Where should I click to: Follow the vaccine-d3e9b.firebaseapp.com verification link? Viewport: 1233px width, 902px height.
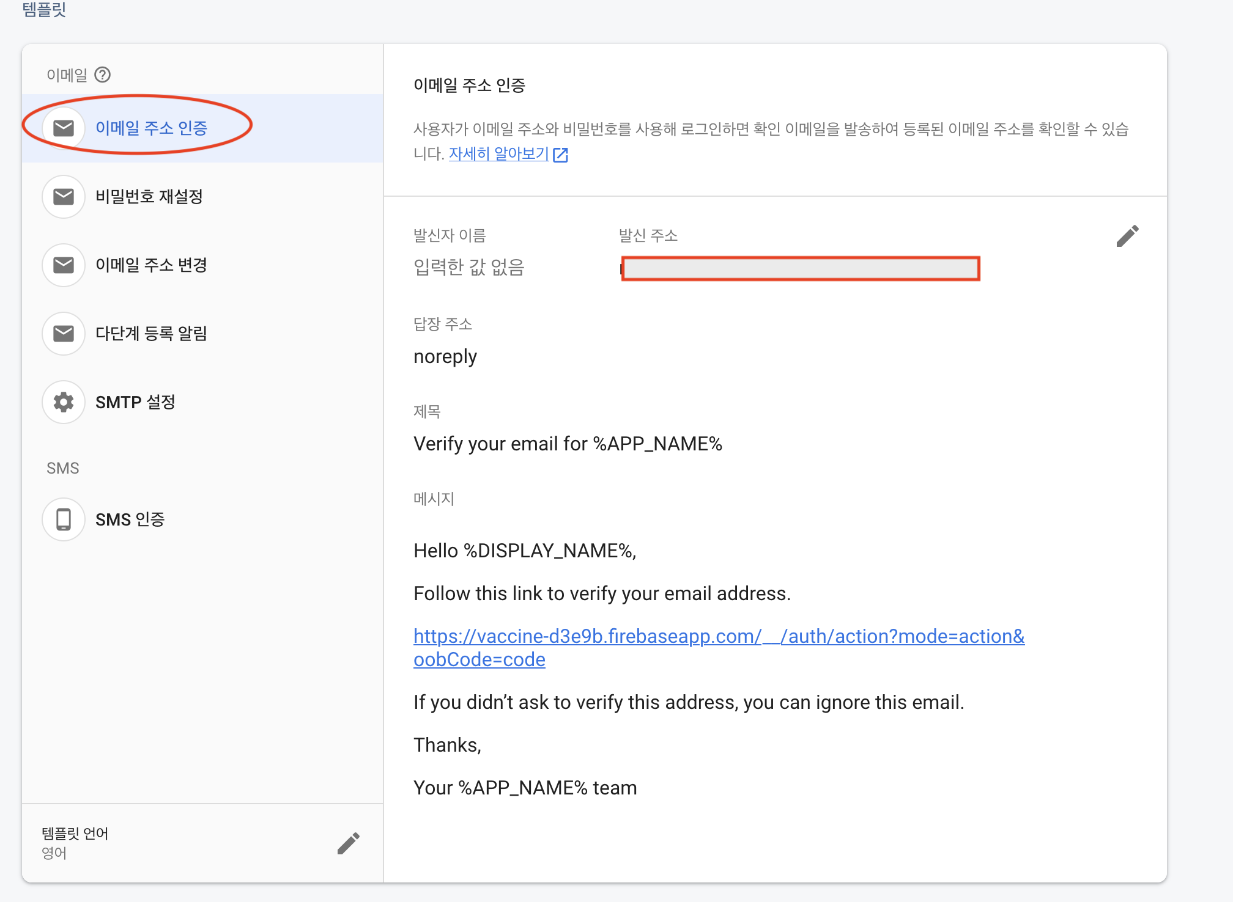pos(718,637)
